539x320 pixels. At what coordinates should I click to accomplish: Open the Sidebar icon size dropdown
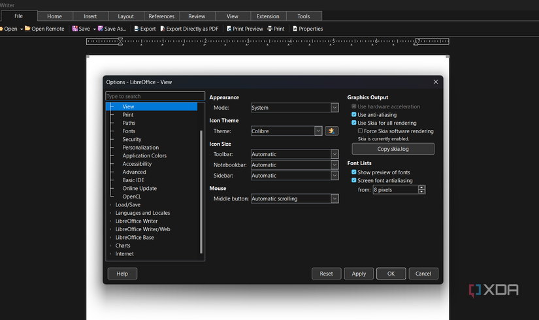pyautogui.click(x=295, y=175)
